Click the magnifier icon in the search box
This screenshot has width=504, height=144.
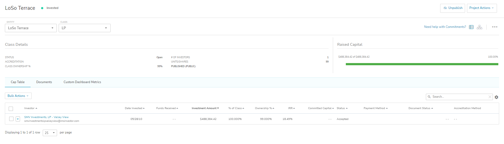click(x=429, y=97)
